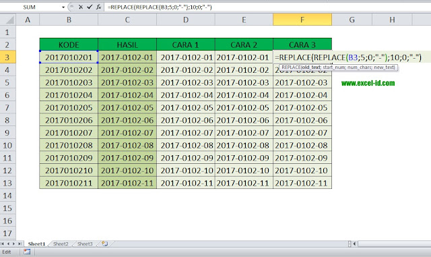Click KODE cell 2017010211
The image size is (431, 257).
pyautogui.click(x=69, y=183)
